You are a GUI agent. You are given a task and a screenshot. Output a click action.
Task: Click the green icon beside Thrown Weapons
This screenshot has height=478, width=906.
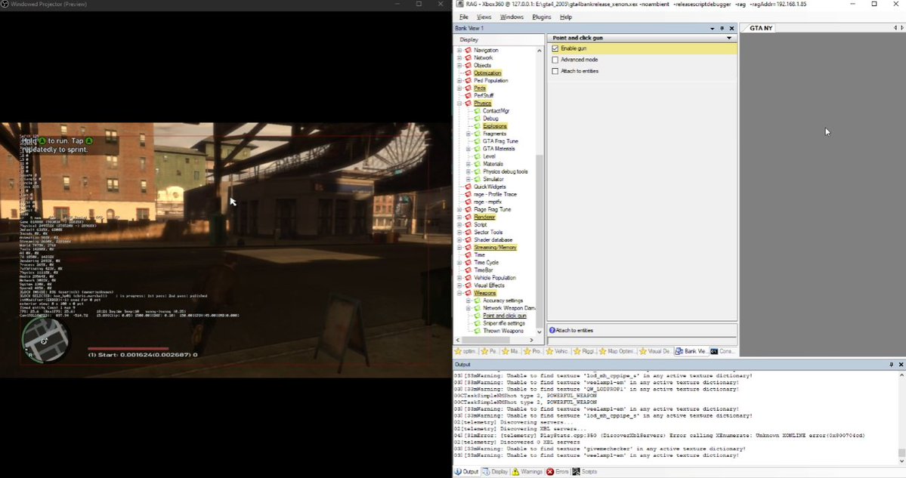click(478, 331)
